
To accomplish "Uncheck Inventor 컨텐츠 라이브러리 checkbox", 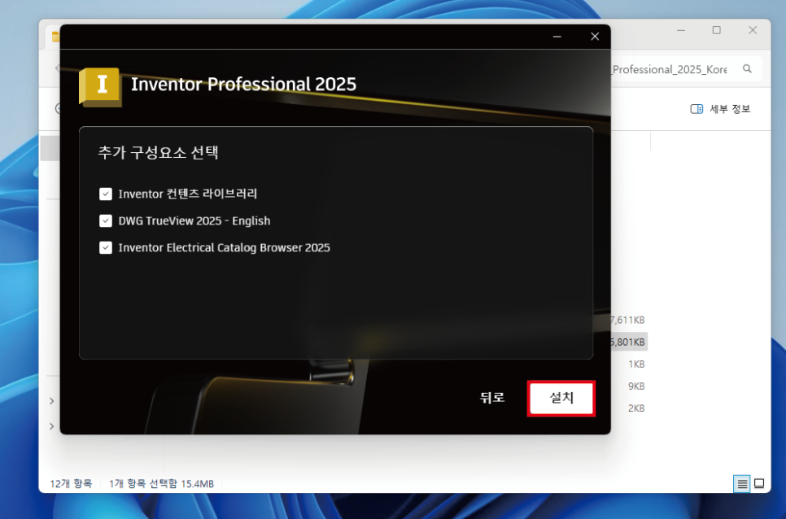I will click(x=105, y=194).
